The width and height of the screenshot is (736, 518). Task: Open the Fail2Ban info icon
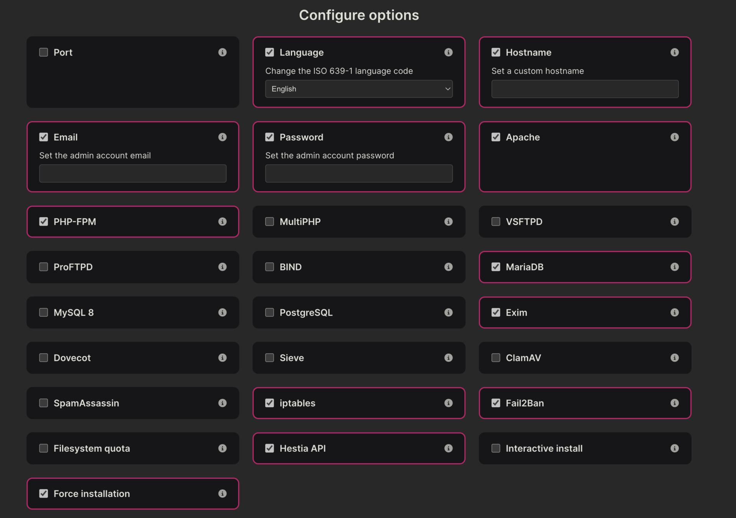(x=675, y=403)
